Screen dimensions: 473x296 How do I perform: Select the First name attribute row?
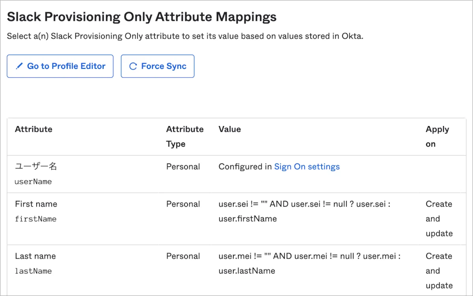tap(36, 204)
